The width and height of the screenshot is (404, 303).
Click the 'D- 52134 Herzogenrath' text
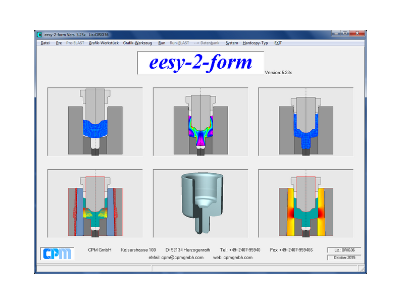pyautogui.click(x=187, y=250)
